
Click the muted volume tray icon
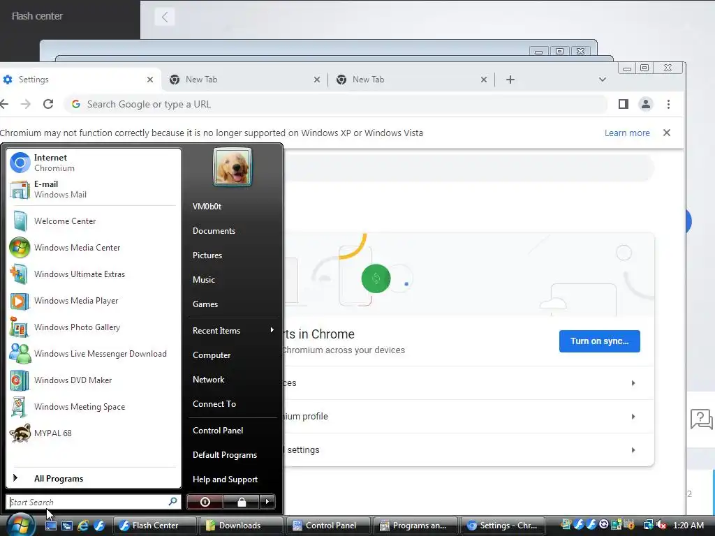click(662, 525)
